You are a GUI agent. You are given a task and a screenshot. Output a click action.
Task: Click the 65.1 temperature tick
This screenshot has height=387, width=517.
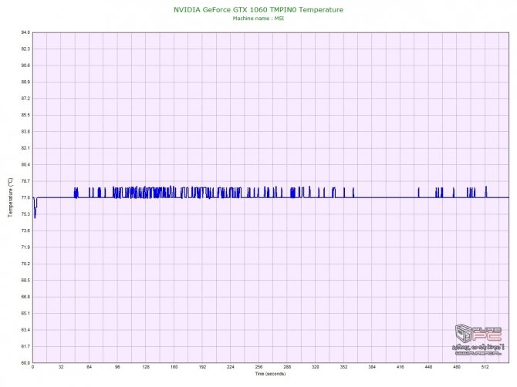(25, 313)
